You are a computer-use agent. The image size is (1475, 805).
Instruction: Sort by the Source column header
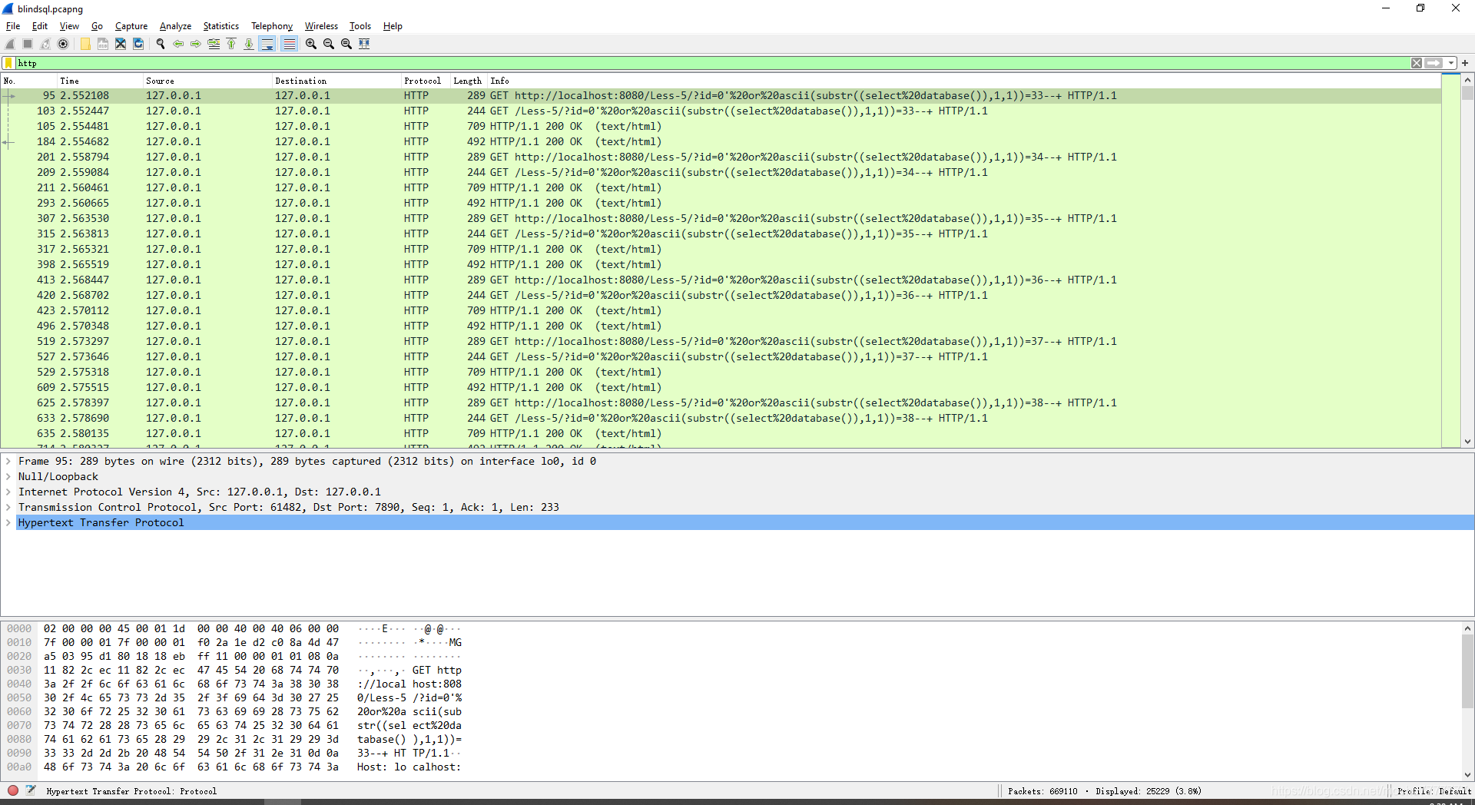(x=207, y=81)
